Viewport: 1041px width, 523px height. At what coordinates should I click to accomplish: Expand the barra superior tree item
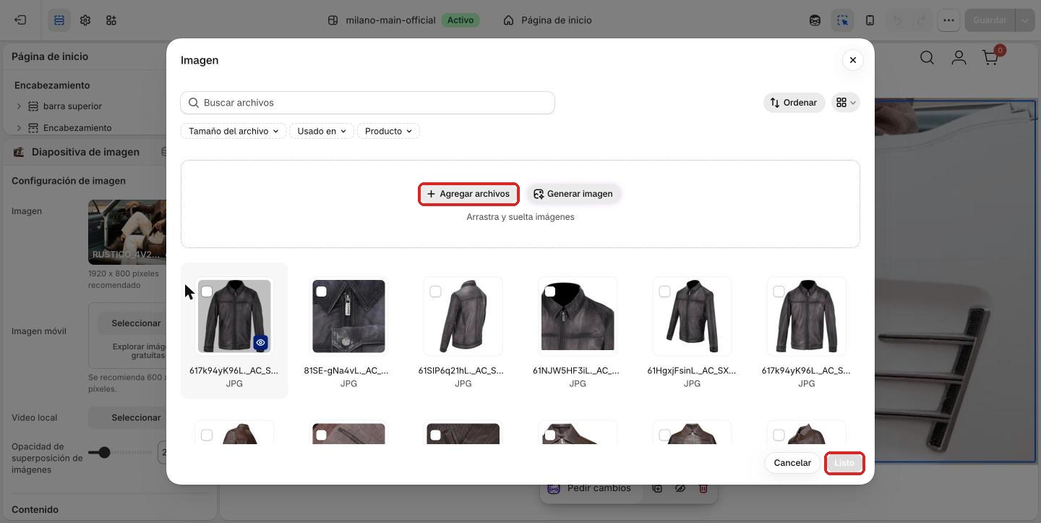[x=19, y=106]
